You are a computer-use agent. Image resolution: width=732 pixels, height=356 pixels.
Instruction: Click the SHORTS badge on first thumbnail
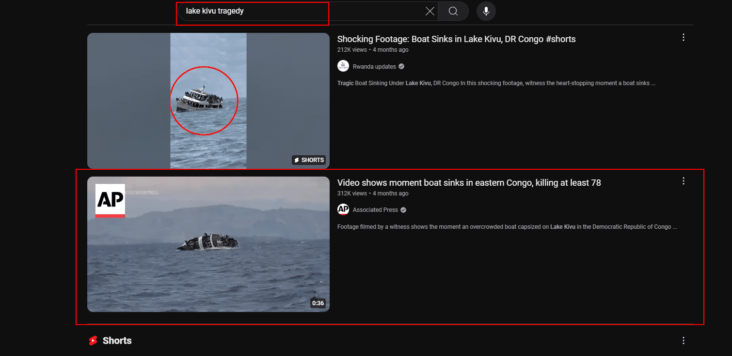tap(309, 160)
